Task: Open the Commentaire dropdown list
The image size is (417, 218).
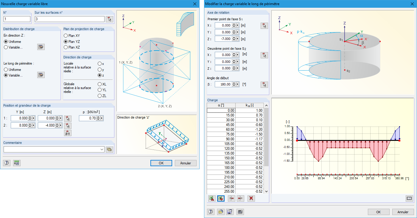Action: pos(102,150)
